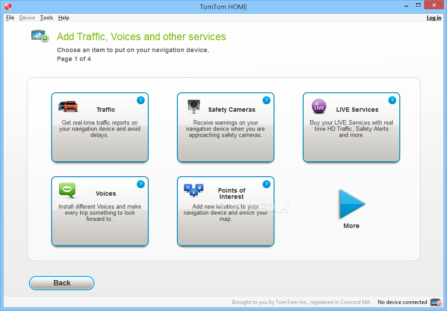Open the Help menu

point(64,18)
